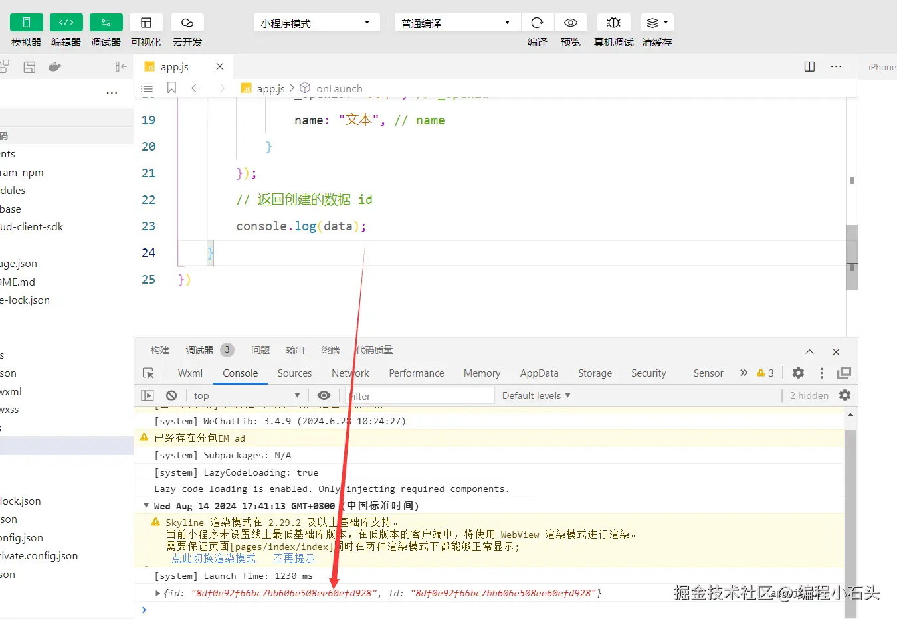Open the Wxml devtools tab
This screenshot has height=619, width=897.
click(190, 373)
